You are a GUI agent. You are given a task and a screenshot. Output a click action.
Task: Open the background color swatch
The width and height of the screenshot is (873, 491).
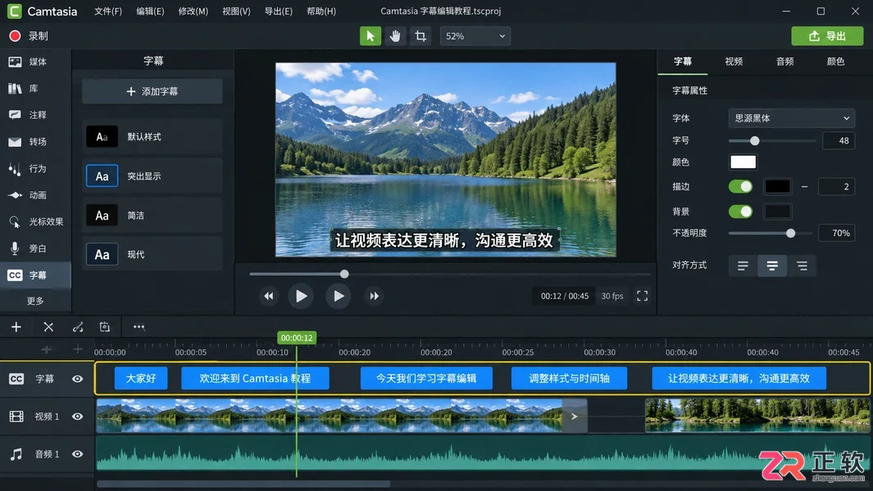point(777,211)
